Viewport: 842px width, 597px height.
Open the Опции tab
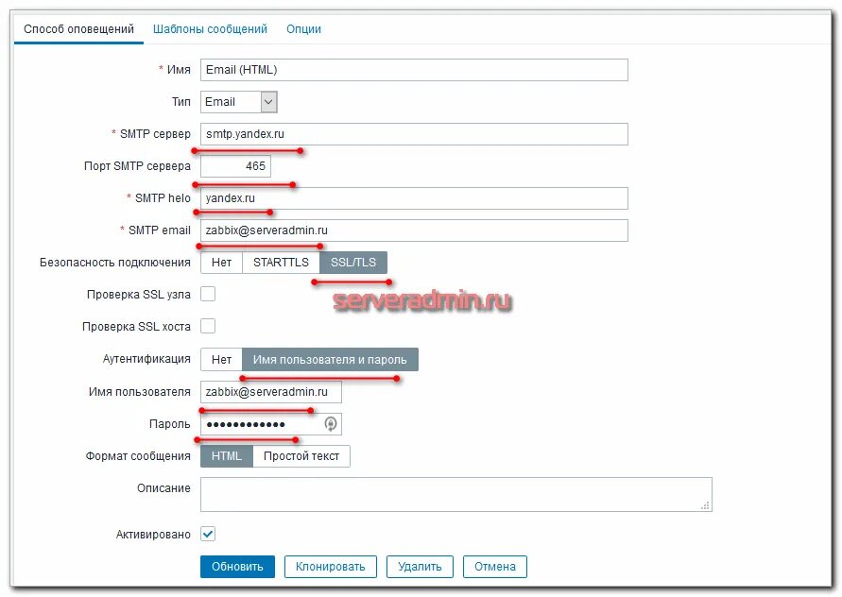[x=303, y=29]
